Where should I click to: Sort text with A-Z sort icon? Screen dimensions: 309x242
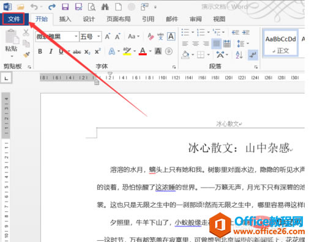tap(239, 54)
